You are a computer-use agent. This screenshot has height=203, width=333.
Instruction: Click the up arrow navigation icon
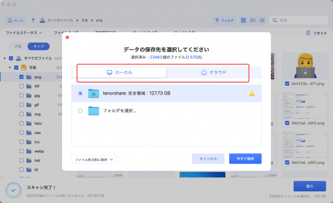point(33,20)
